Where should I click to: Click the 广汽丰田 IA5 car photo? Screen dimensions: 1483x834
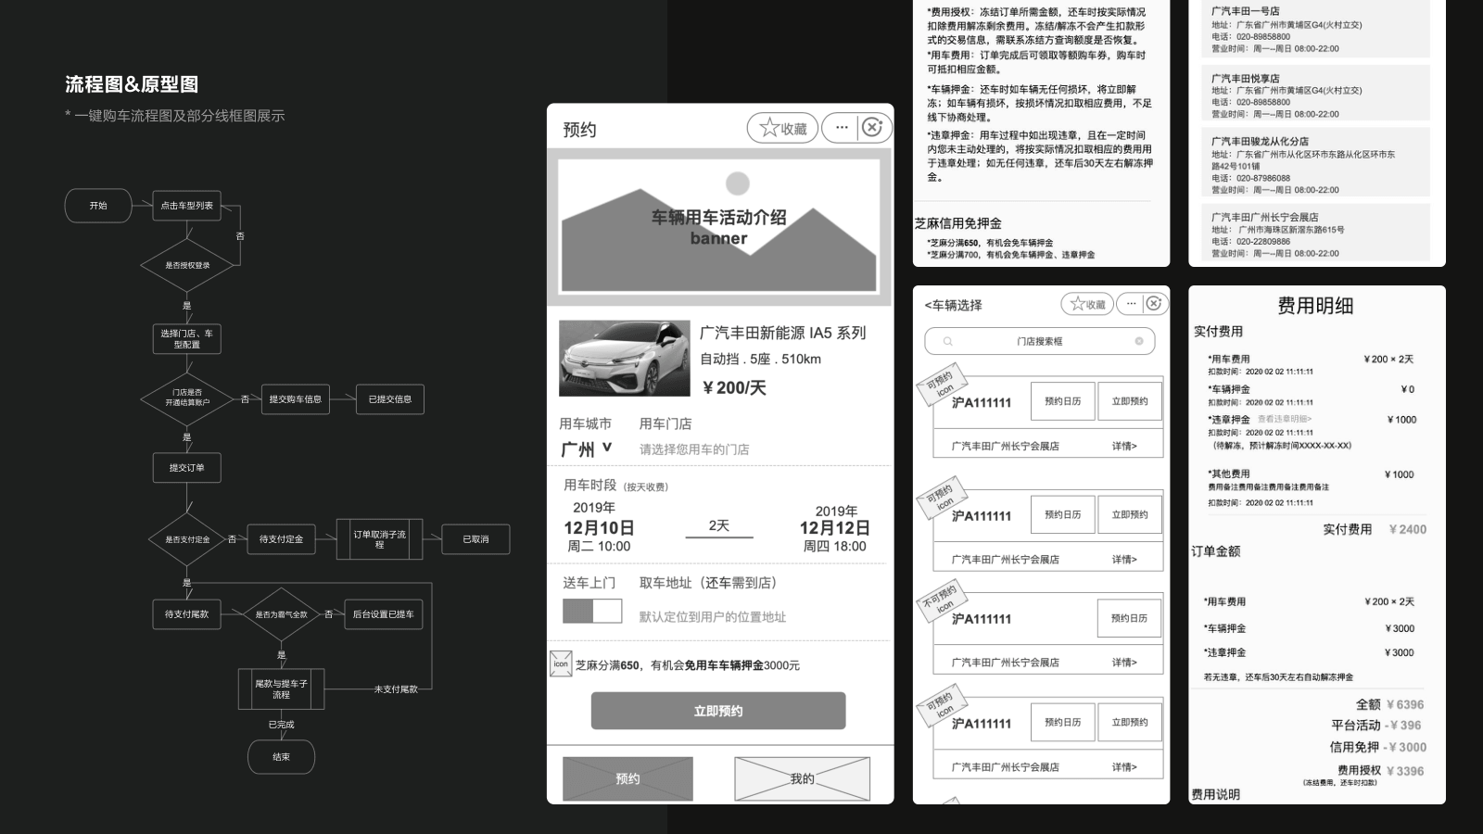point(625,359)
